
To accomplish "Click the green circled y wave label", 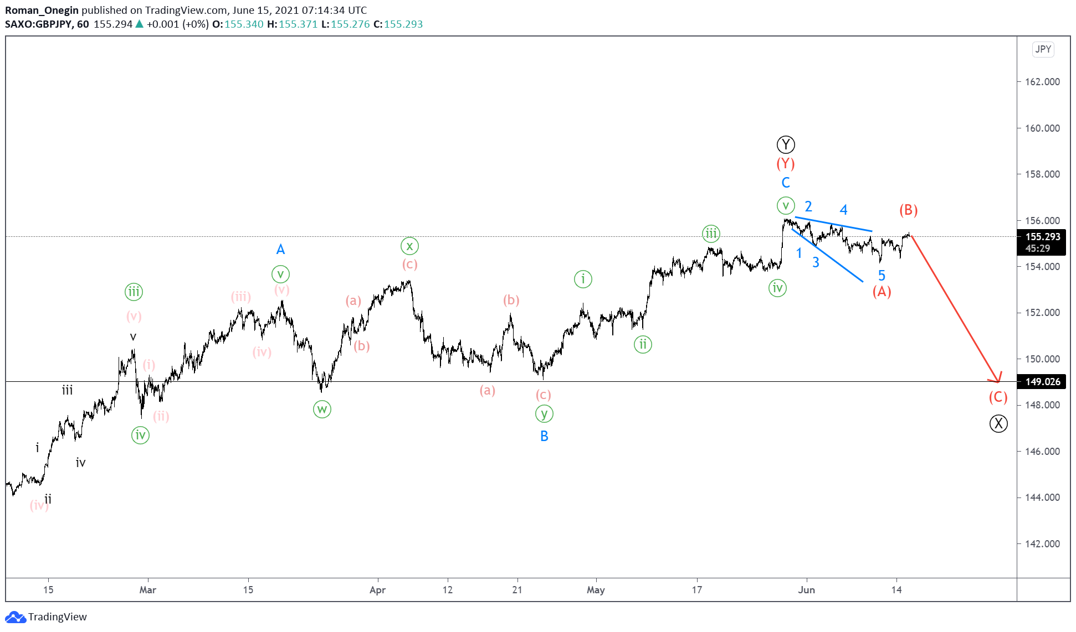I will pos(544,413).
